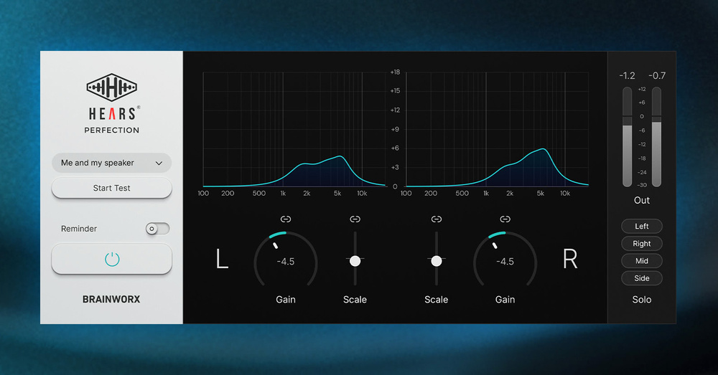The width and height of the screenshot is (718, 375).
Task: Solo the Left channel
Action: 641,227
